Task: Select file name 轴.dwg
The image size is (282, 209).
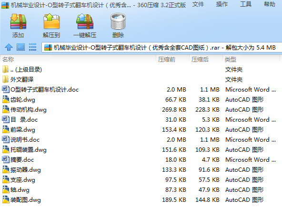Action: [20, 190]
